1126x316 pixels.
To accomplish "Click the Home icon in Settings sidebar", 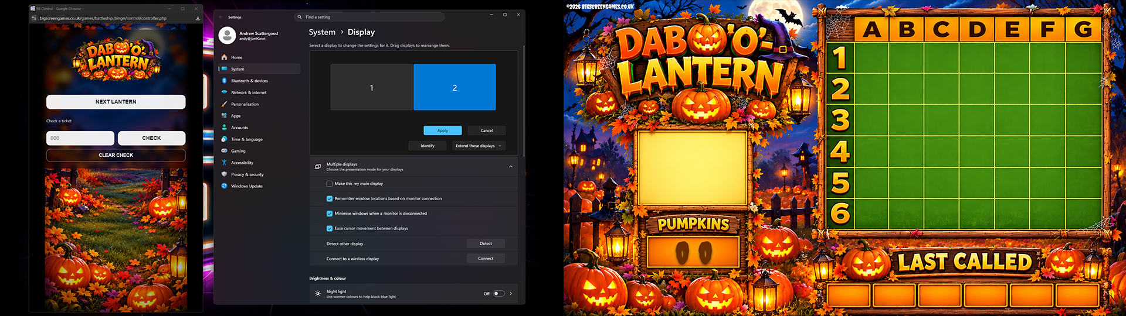I will (224, 57).
